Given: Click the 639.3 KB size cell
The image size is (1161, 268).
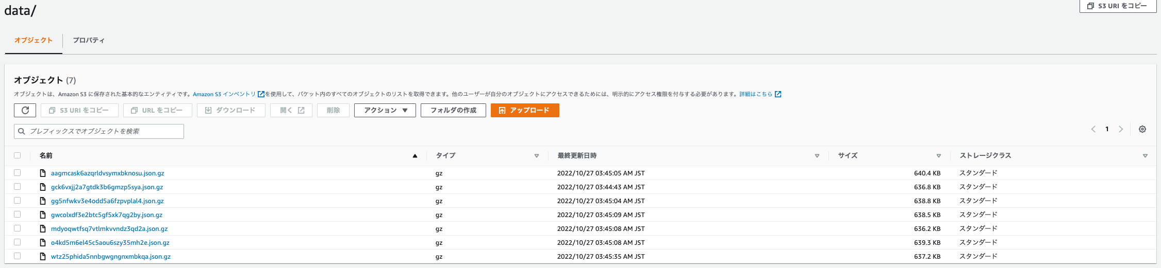Looking at the screenshot, I should (x=927, y=243).
